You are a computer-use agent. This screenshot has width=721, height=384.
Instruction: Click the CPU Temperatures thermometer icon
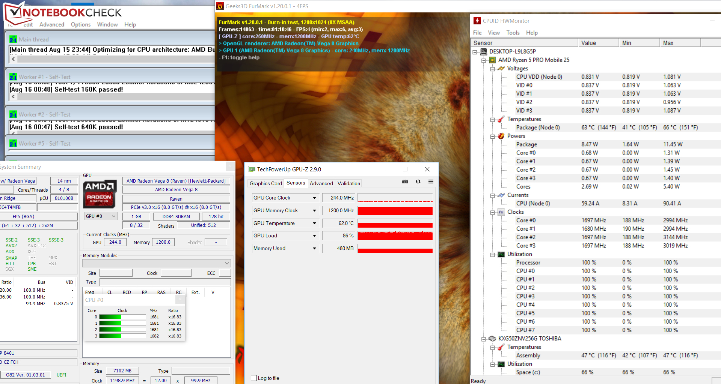[x=501, y=119]
